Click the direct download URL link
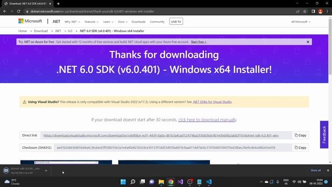332x187 pixels. [161, 135]
